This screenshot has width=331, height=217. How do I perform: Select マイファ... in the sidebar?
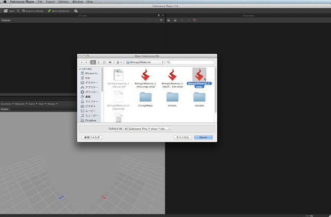click(x=89, y=101)
